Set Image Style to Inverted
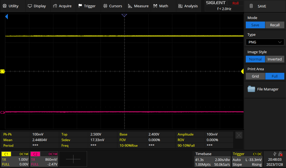Image resolution: width=286 pixels, height=168 pixels. pyautogui.click(x=275, y=59)
